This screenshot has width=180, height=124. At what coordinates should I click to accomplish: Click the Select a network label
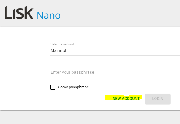coord(63,44)
